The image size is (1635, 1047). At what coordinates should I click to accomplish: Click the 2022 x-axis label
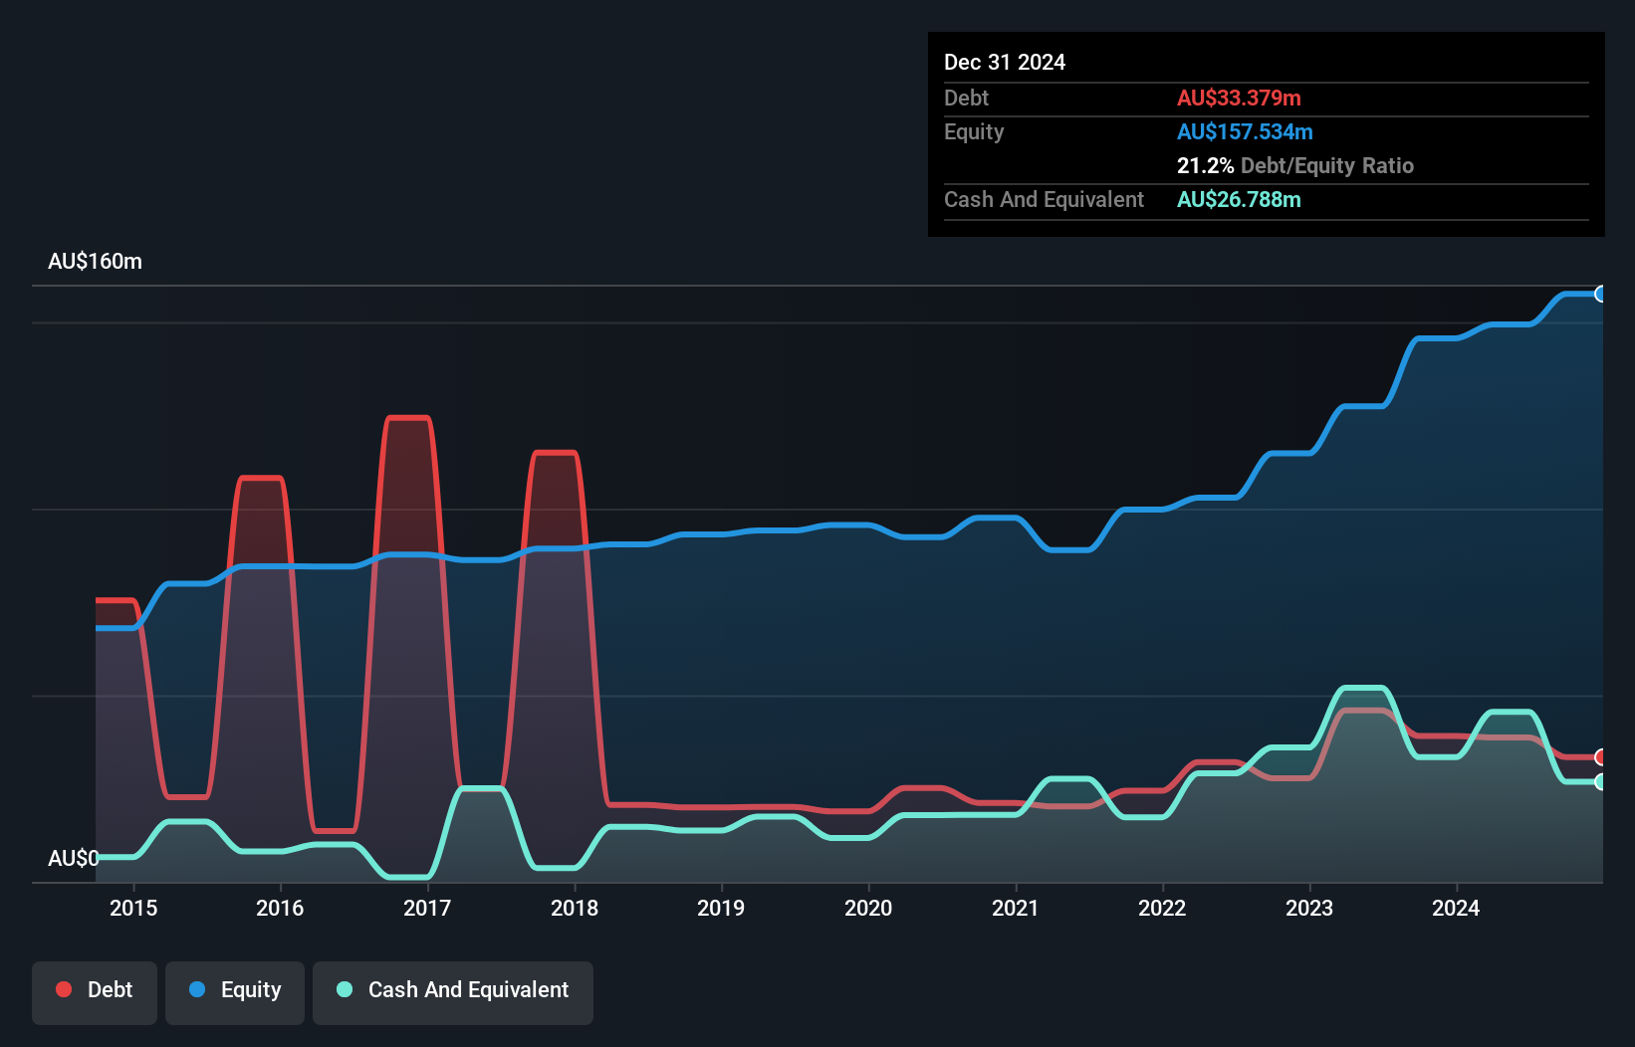[x=1162, y=908]
